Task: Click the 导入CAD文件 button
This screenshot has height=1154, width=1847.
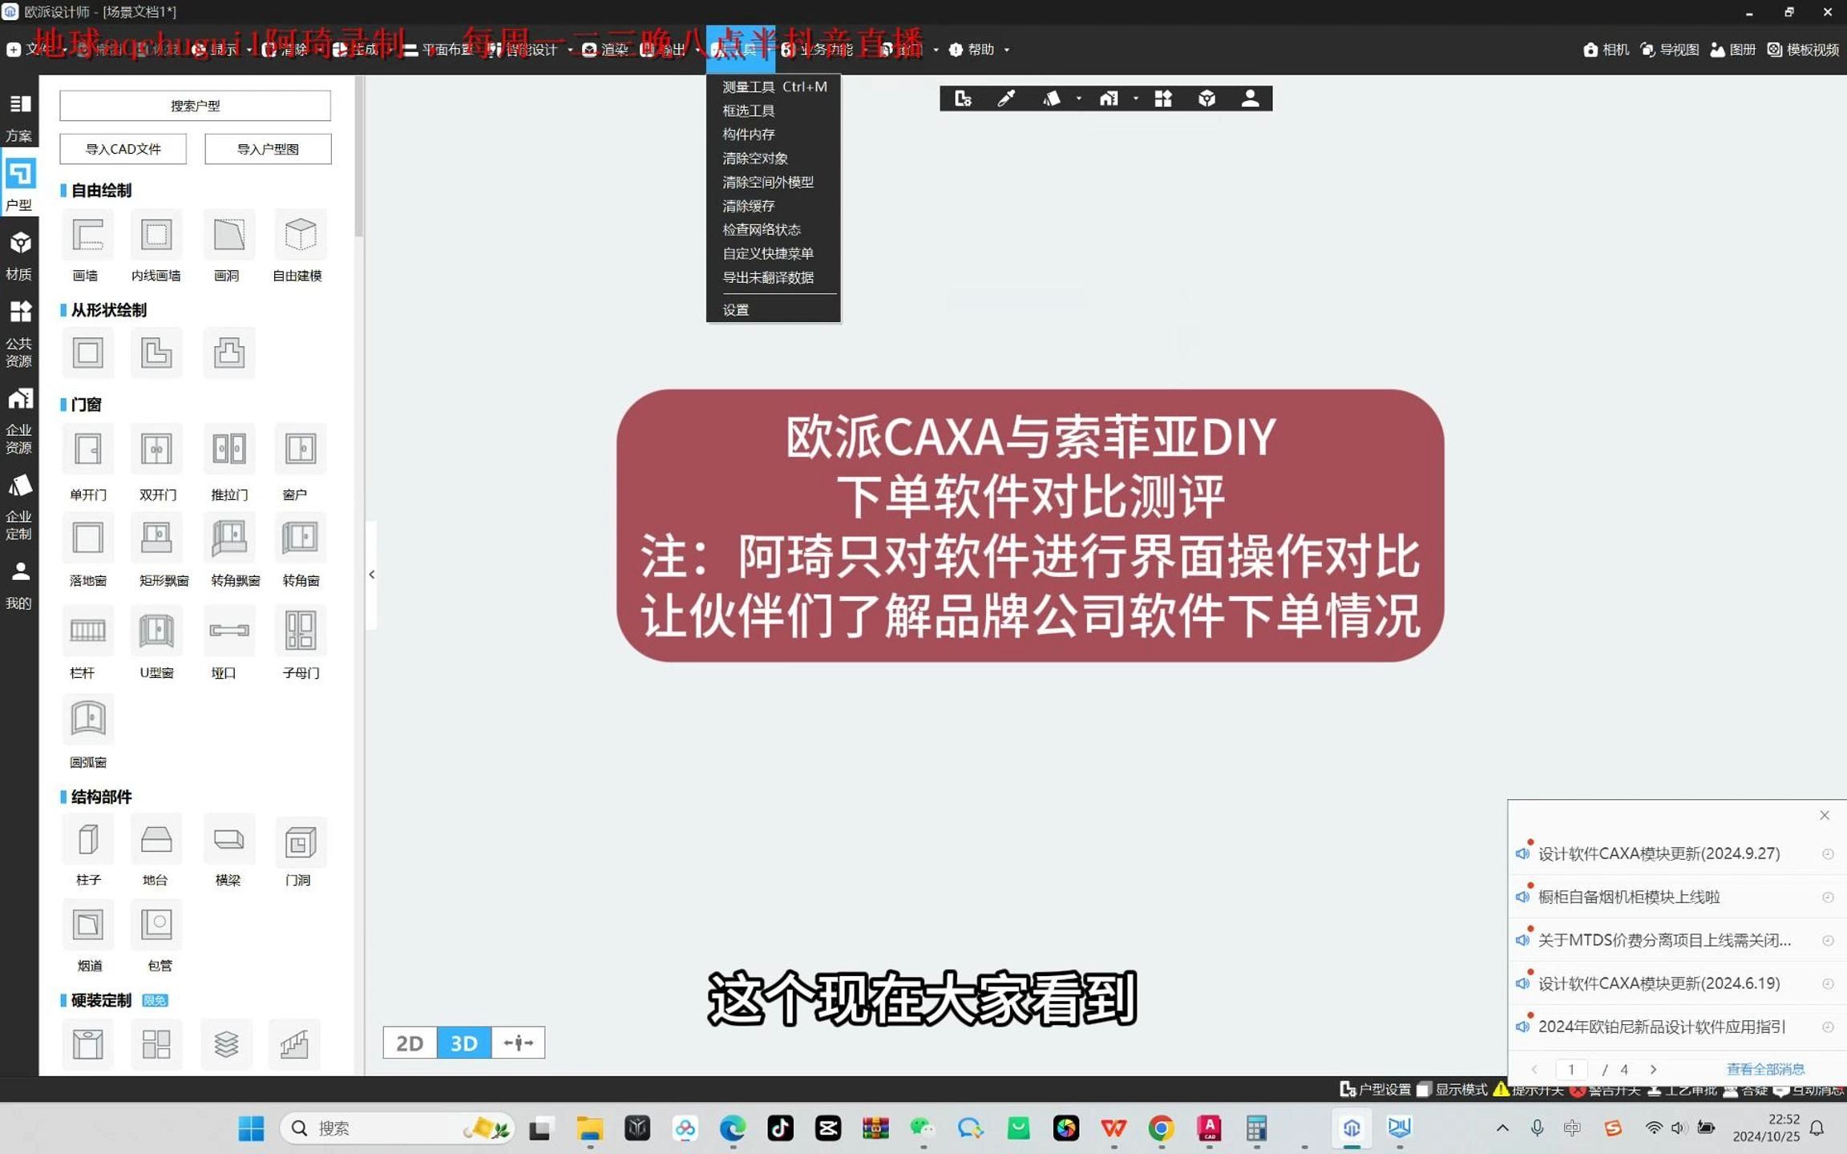Action: point(123,149)
